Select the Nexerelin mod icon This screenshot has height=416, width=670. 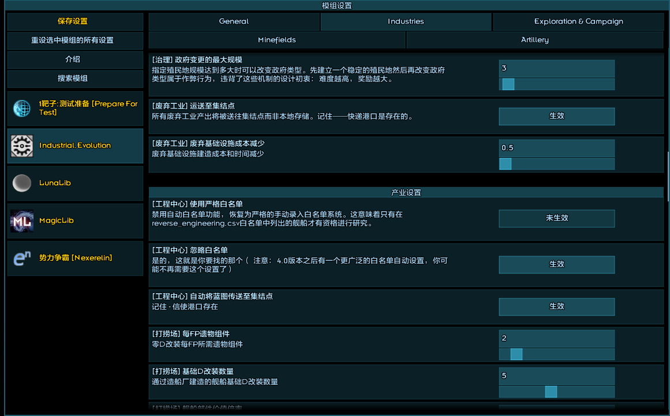[x=22, y=258]
